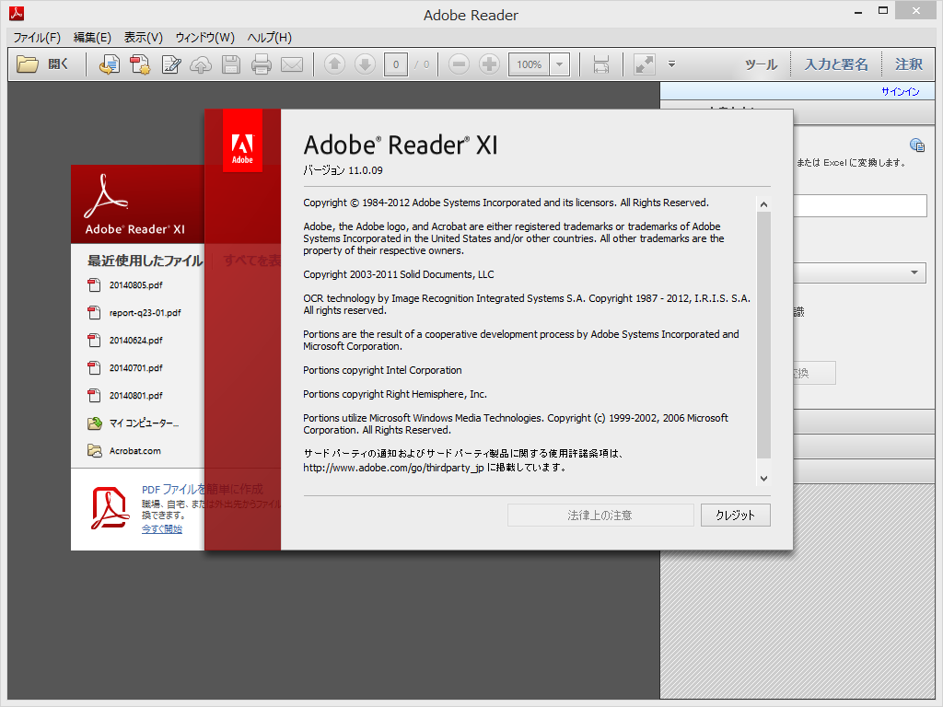Email the document using the envelope icon

pos(293,64)
